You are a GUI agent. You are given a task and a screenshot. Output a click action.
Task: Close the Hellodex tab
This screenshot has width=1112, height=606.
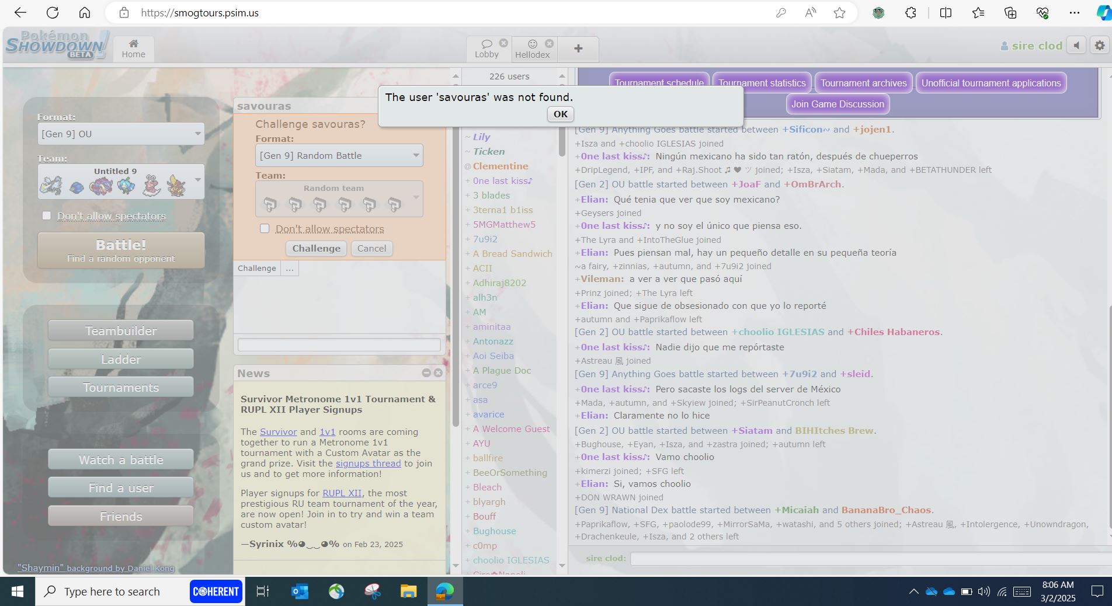tap(549, 43)
